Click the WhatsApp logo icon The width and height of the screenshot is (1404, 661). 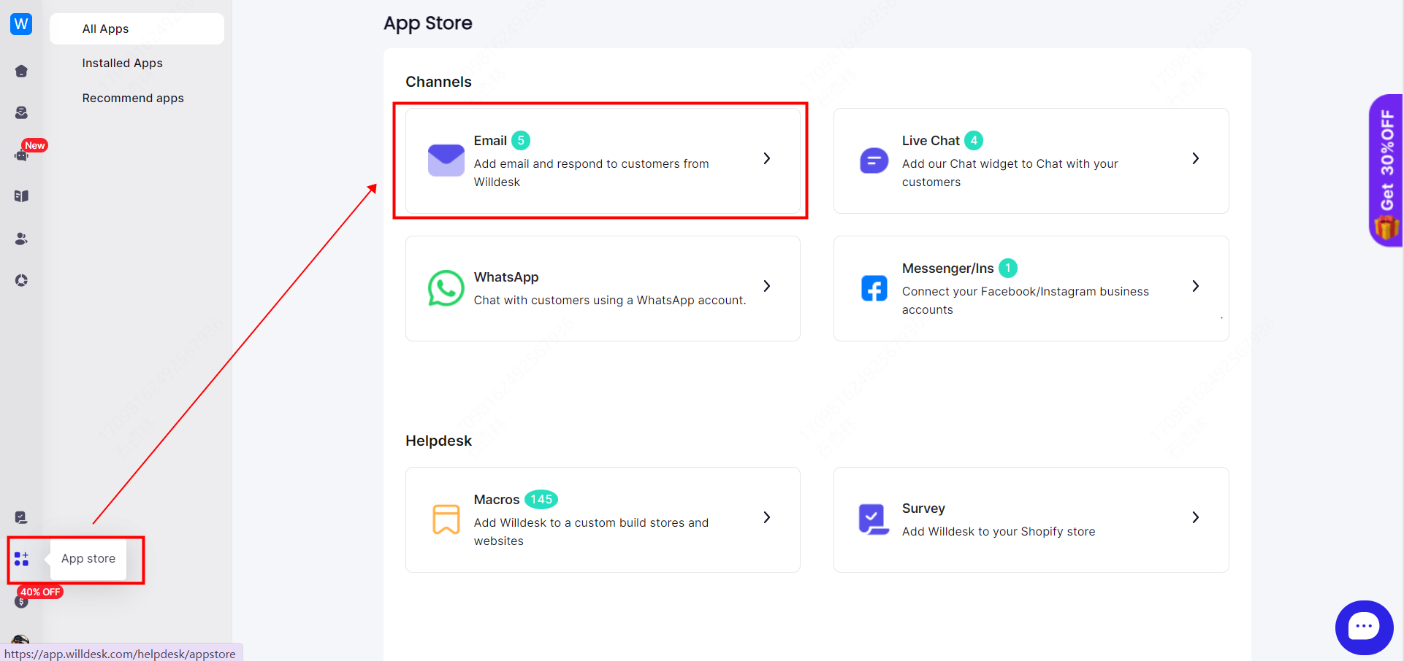446,288
